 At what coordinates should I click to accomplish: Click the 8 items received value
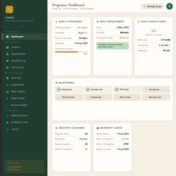point(83,139)
